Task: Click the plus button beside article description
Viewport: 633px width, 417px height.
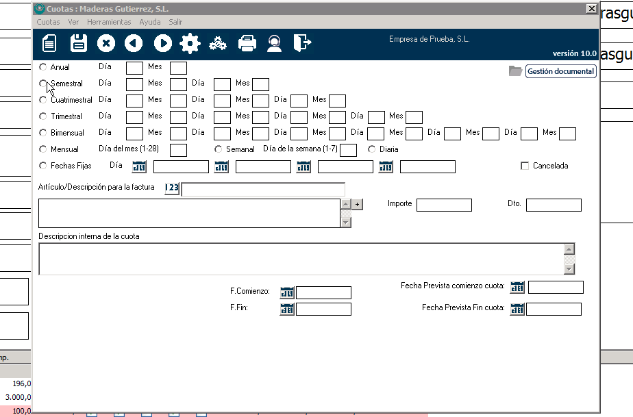Action: click(x=357, y=204)
